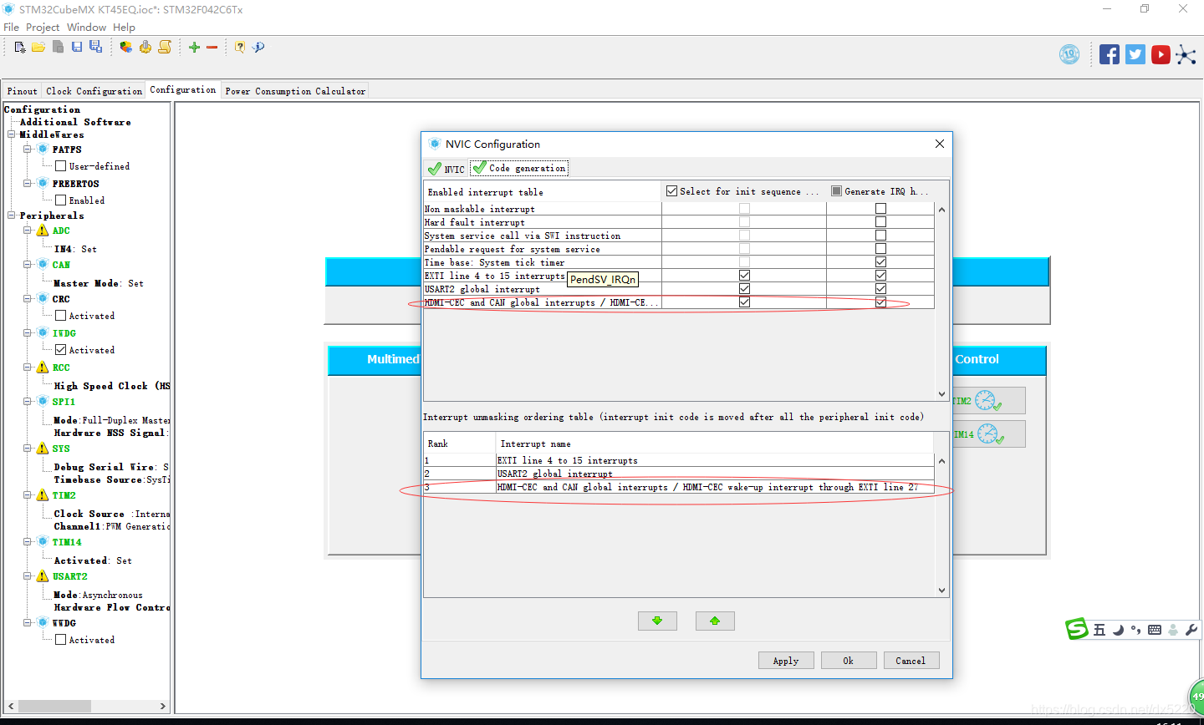
Task: Toggle init sequence for EXTI line 4 to 15
Action: pos(744,276)
